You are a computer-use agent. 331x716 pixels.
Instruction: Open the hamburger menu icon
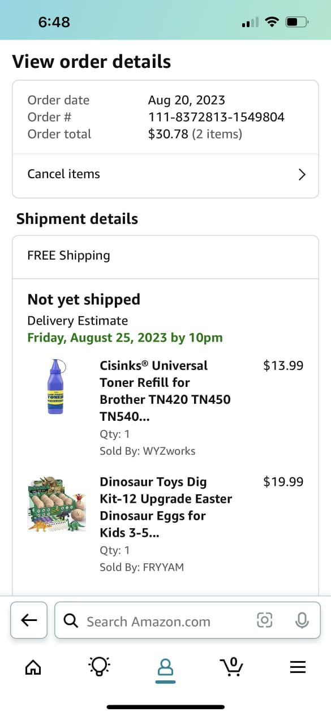coord(298,667)
